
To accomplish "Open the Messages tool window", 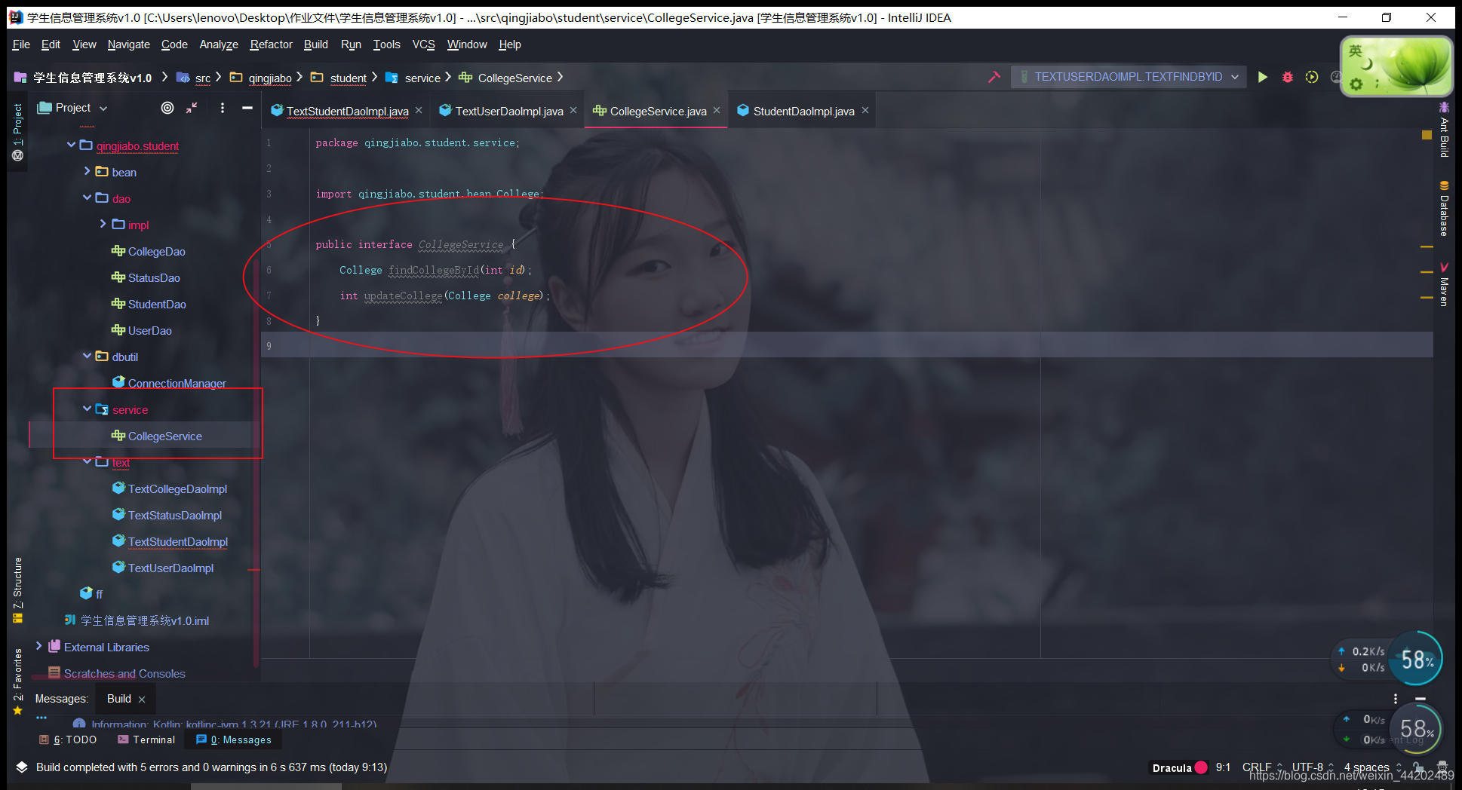I will [234, 739].
